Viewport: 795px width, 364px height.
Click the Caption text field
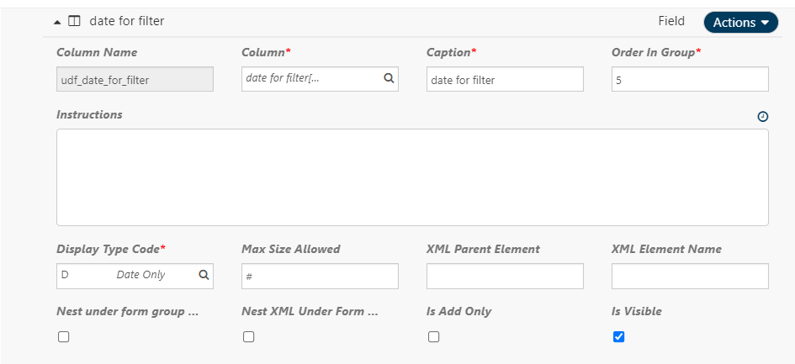tap(505, 80)
